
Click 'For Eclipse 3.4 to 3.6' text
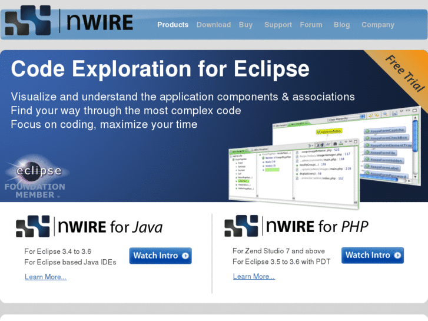pyautogui.click(x=58, y=251)
